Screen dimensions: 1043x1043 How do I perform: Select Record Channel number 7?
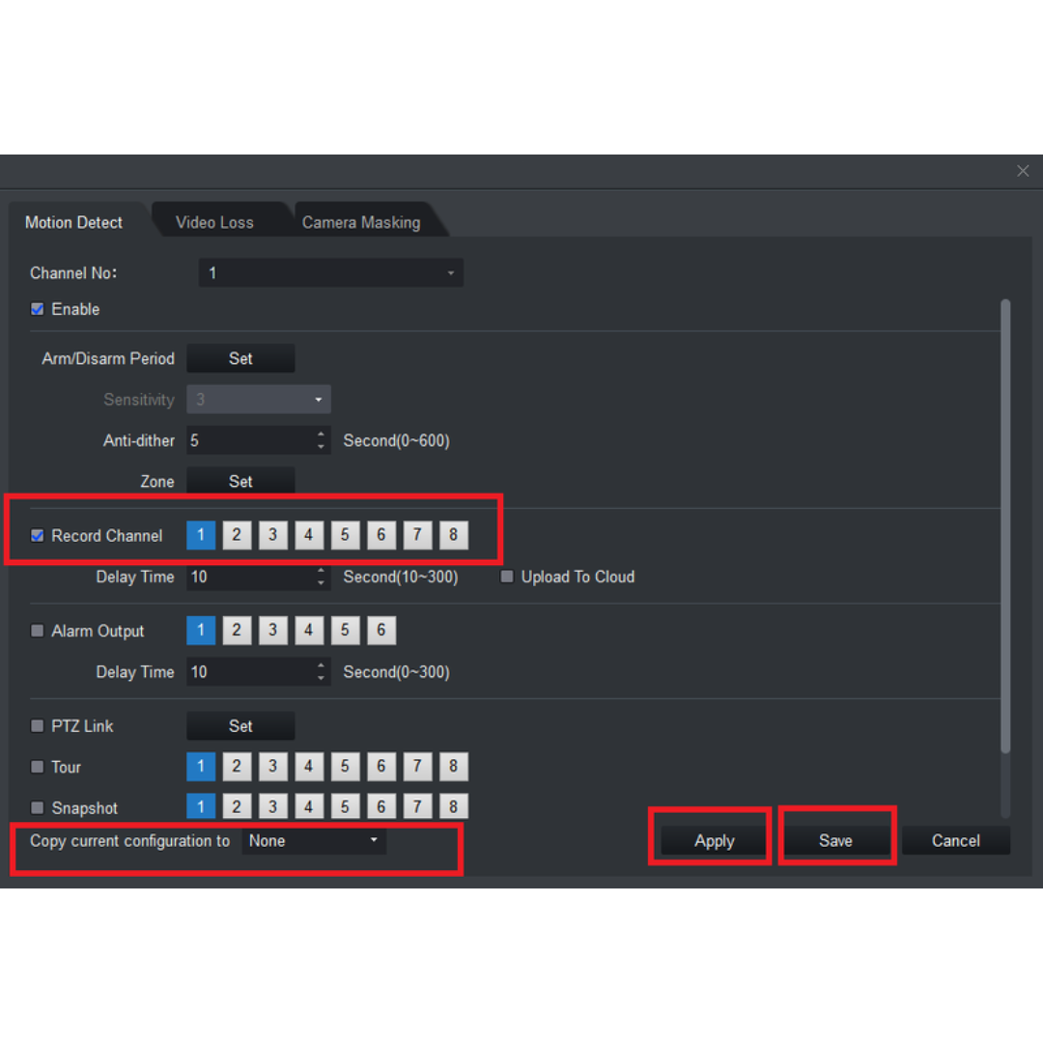(x=417, y=535)
